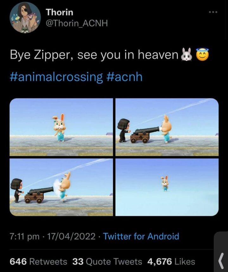Open Thorin's profile avatar picture
Screen dimensions: 228x272
[x=25, y=17]
